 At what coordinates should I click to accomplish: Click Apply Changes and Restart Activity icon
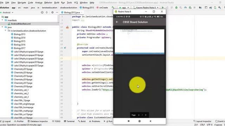167,8
